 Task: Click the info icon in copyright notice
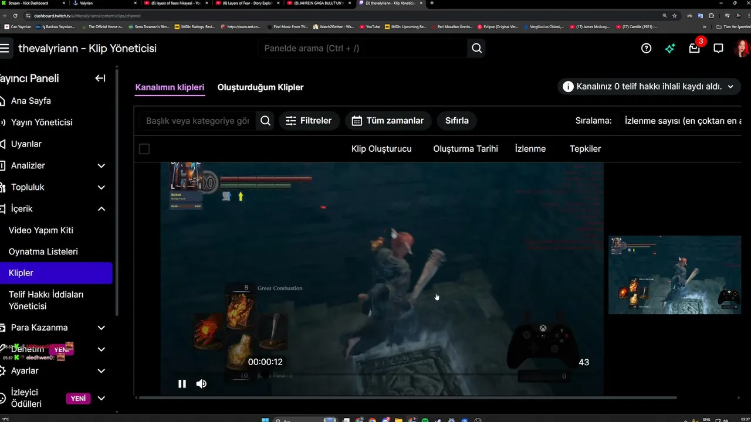coord(568,87)
